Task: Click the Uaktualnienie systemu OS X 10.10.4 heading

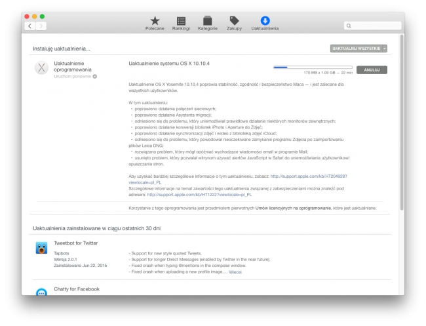Action: pyautogui.click(x=169, y=64)
